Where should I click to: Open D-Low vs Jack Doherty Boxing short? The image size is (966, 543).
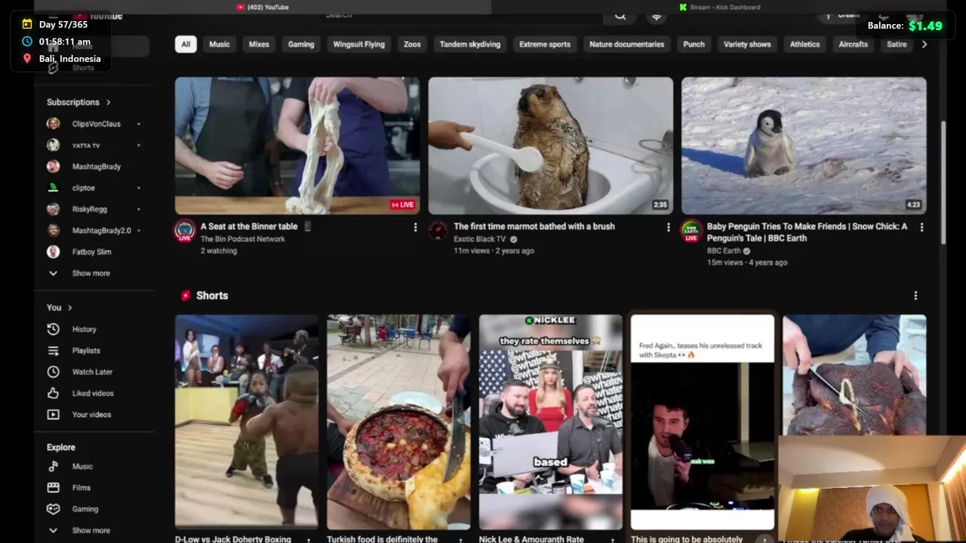pyautogui.click(x=247, y=421)
